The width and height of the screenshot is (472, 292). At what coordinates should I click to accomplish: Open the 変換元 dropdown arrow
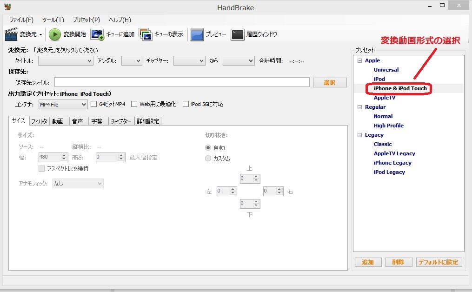[40, 34]
